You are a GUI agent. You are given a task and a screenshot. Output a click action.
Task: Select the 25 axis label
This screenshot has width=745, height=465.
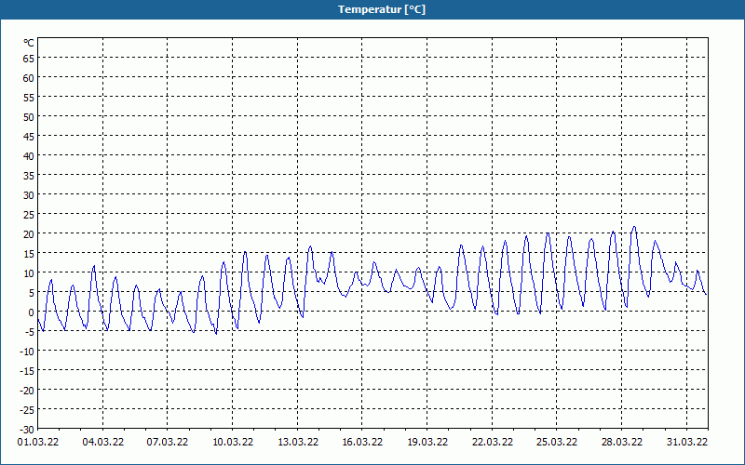coord(29,215)
